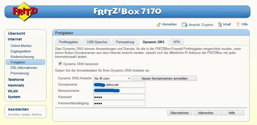
Task: Expand the Telefonie menu section
Action: 16,80
